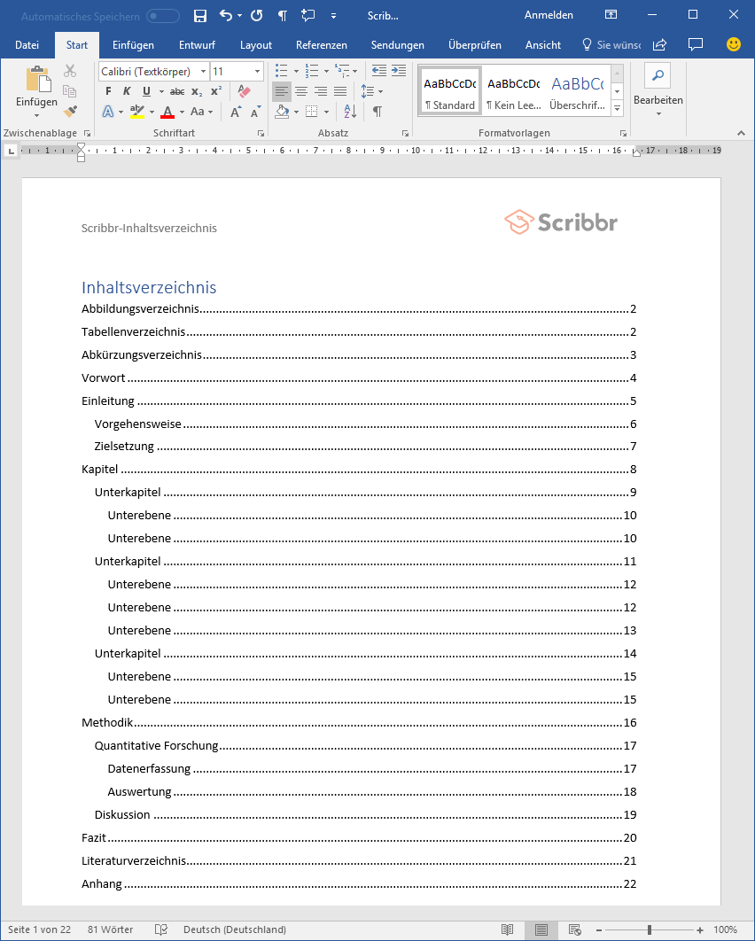Open the numbered list dropdown
The image size is (755, 941).
click(326, 71)
